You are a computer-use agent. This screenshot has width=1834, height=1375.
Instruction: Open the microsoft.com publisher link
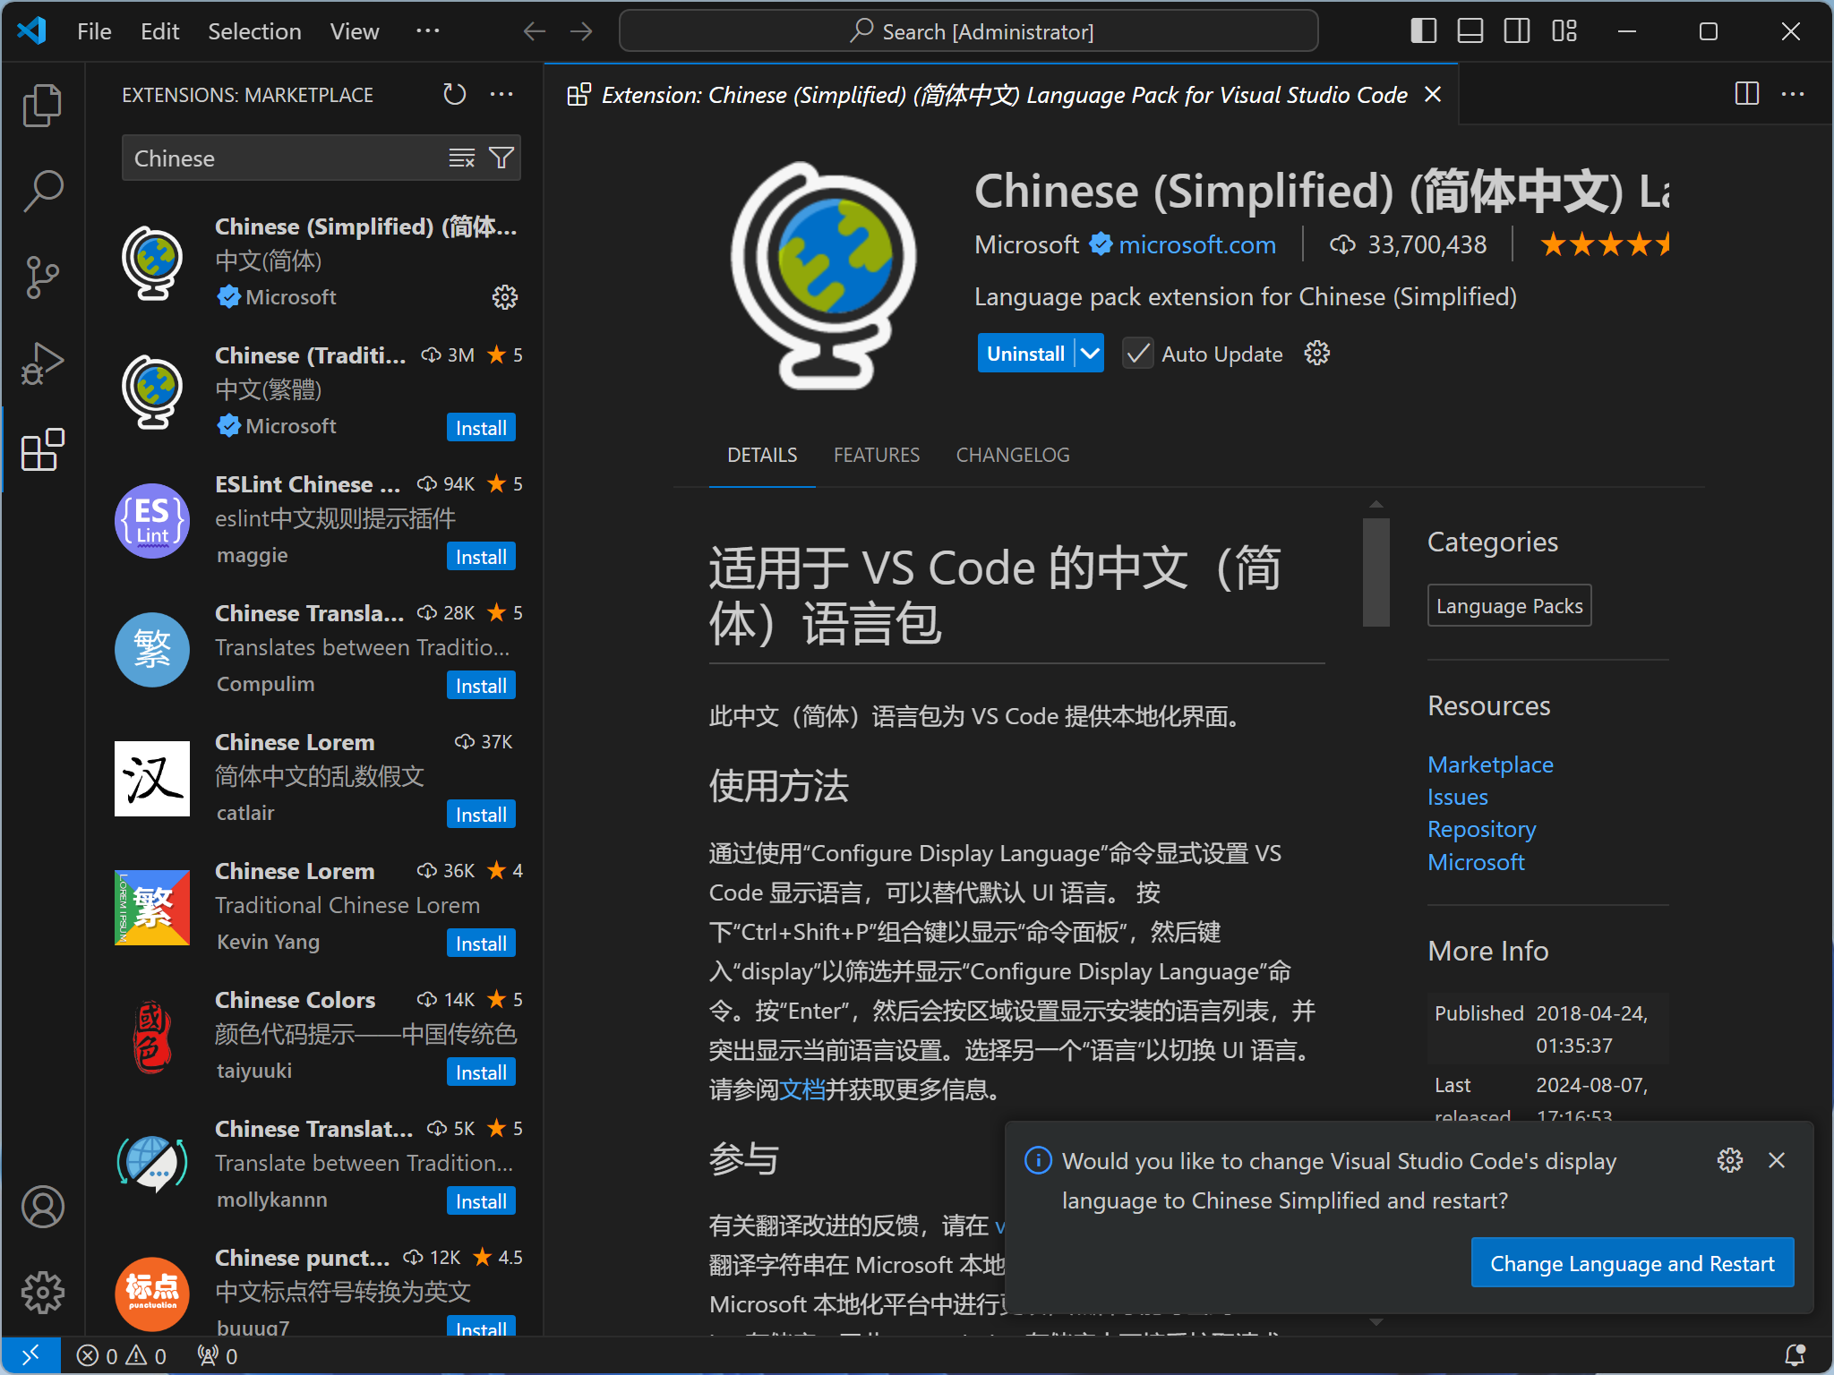[1196, 244]
